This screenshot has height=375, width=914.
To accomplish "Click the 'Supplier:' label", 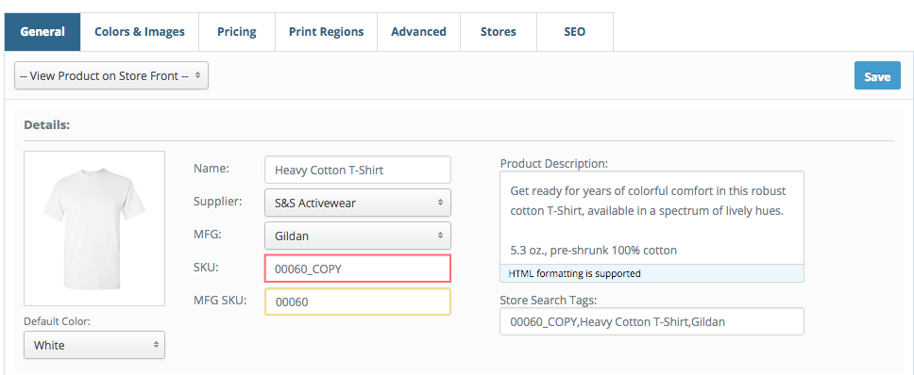I will (218, 202).
